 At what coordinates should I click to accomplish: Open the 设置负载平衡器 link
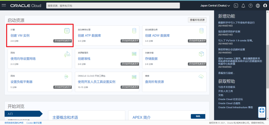coord(22,82)
